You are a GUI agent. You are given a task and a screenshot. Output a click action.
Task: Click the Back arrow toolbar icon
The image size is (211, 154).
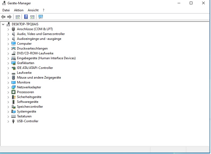click(x=3, y=17)
